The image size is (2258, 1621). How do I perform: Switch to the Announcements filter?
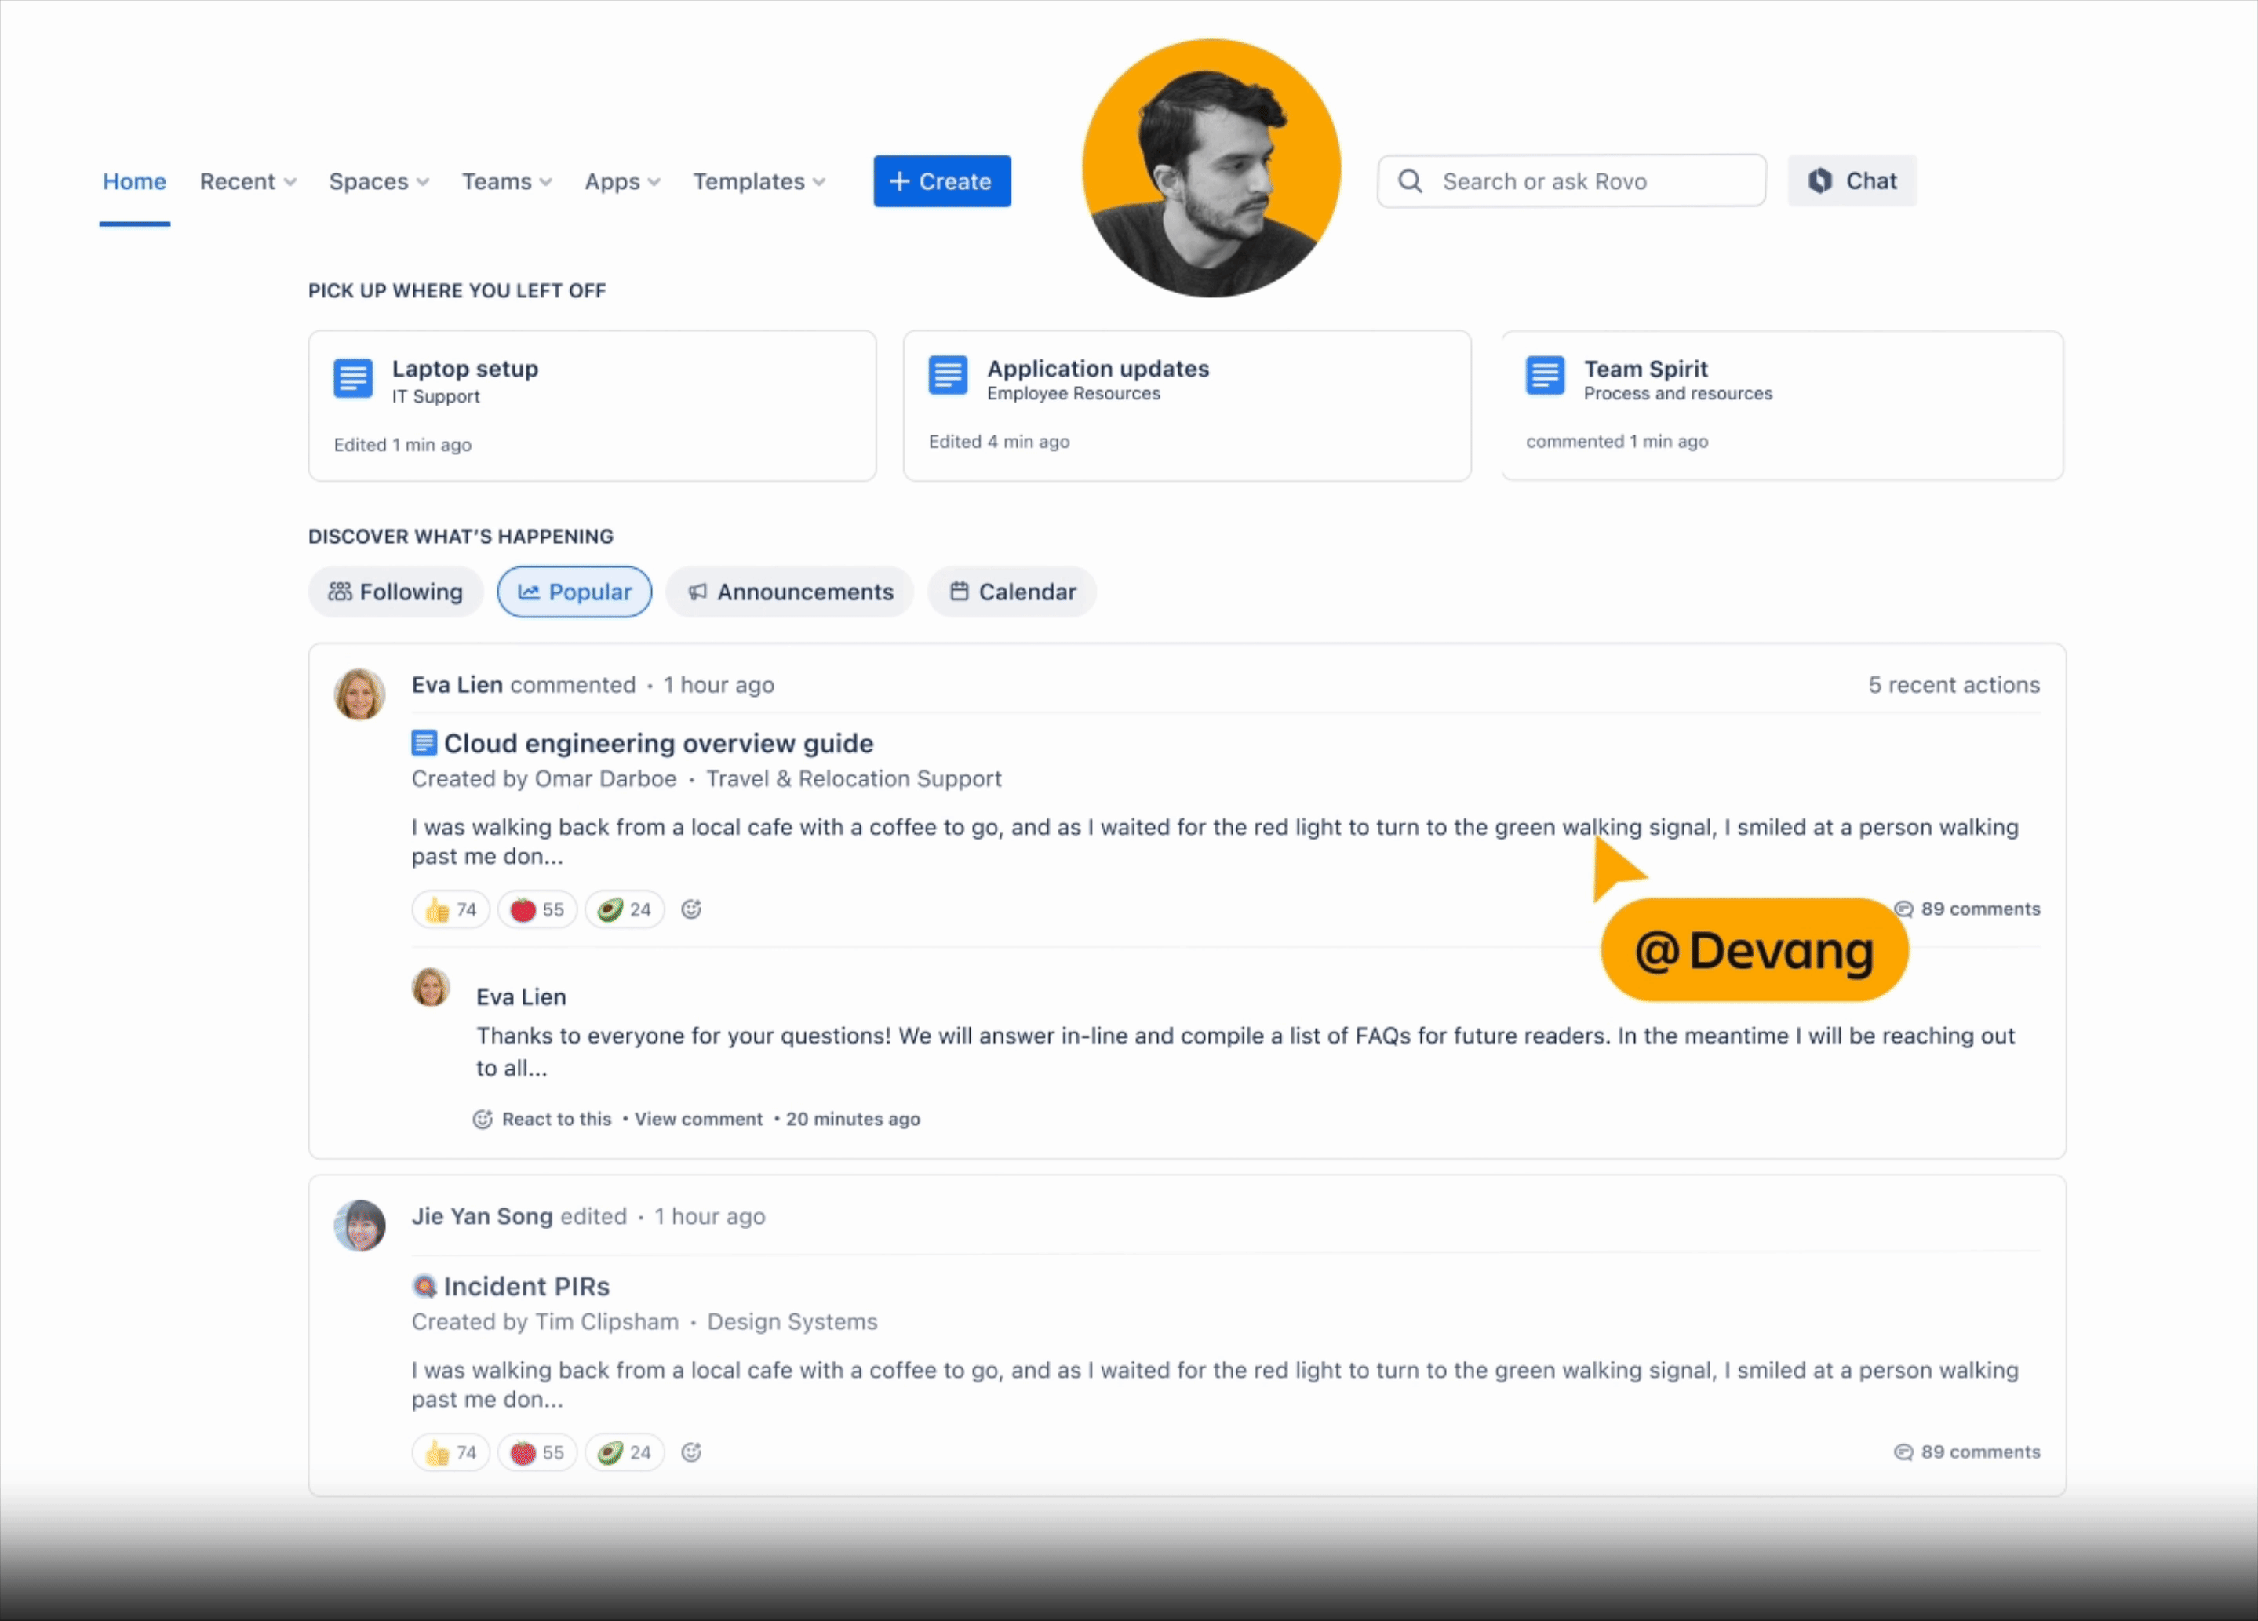pyautogui.click(x=789, y=592)
